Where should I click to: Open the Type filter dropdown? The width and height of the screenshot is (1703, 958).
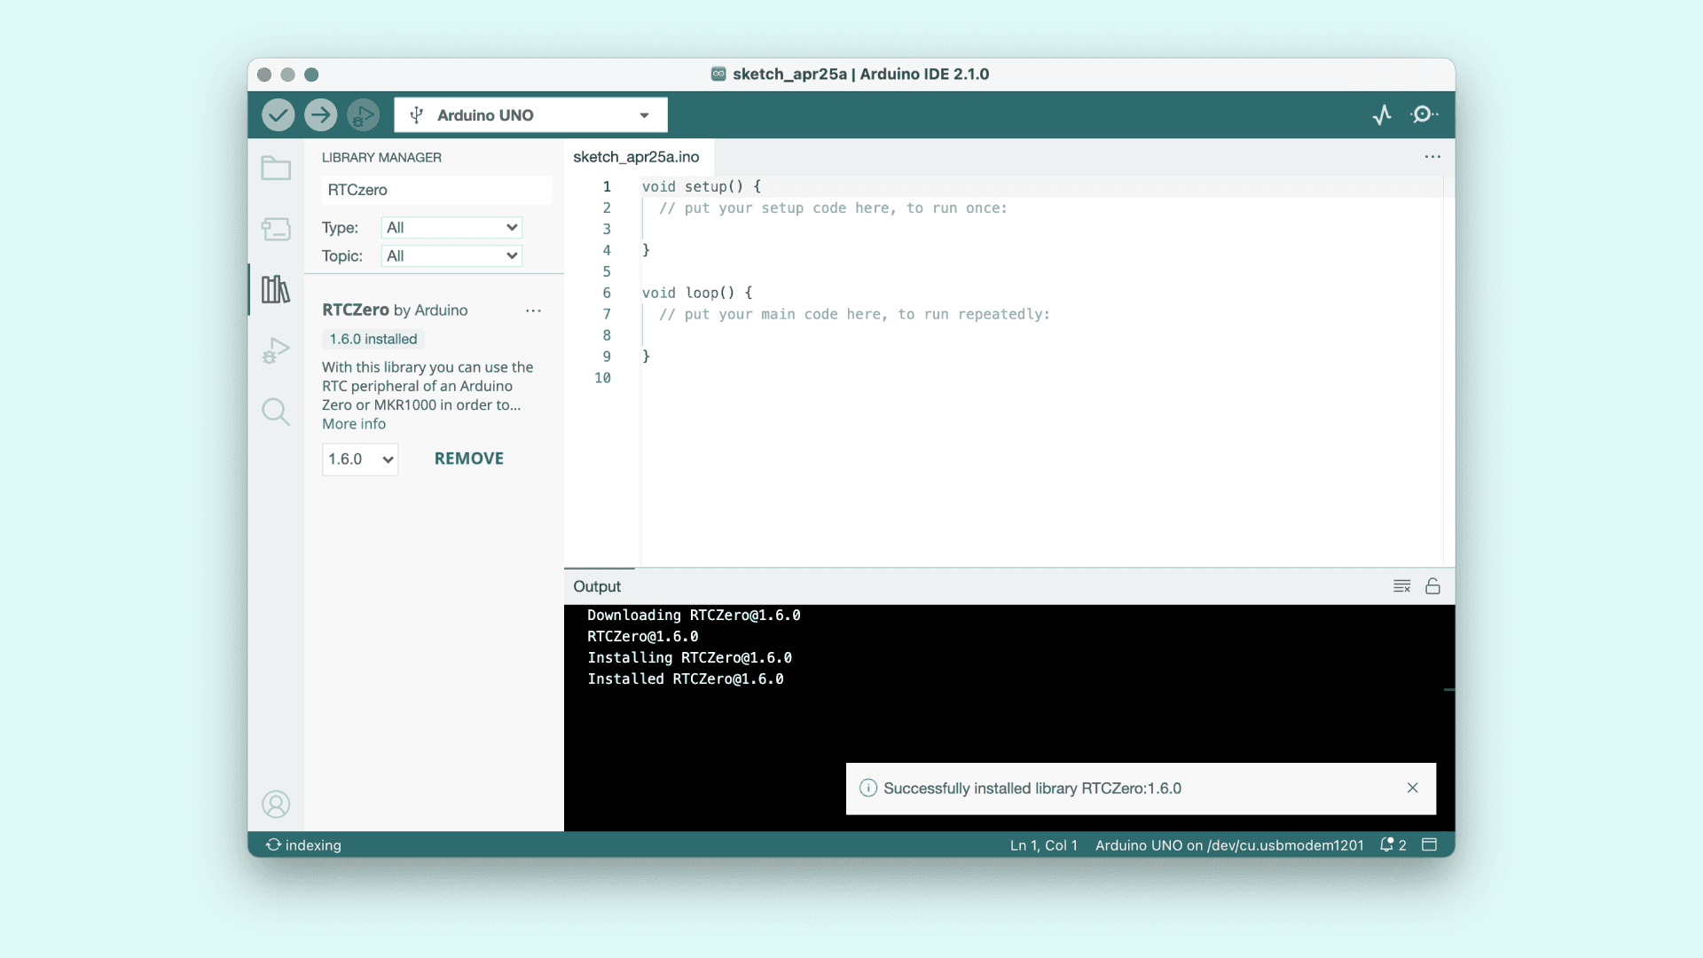click(x=451, y=228)
